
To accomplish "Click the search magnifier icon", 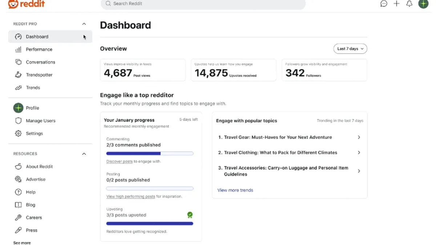I will pyautogui.click(x=108, y=4).
